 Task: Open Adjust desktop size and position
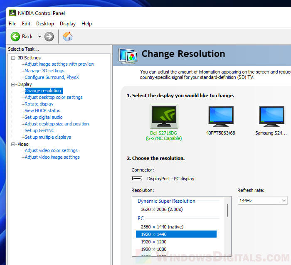coord(57,124)
